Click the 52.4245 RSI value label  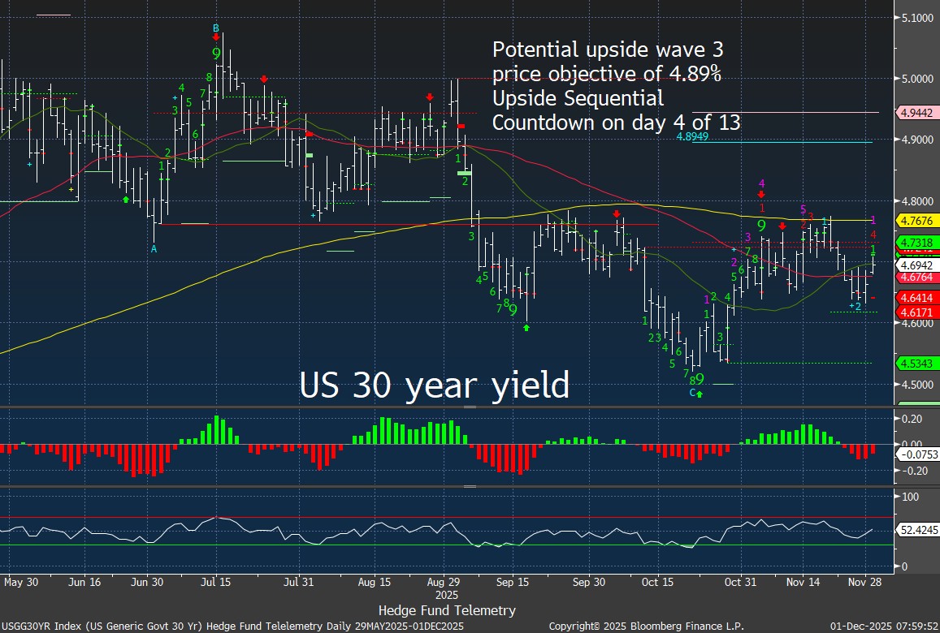(918, 530)
